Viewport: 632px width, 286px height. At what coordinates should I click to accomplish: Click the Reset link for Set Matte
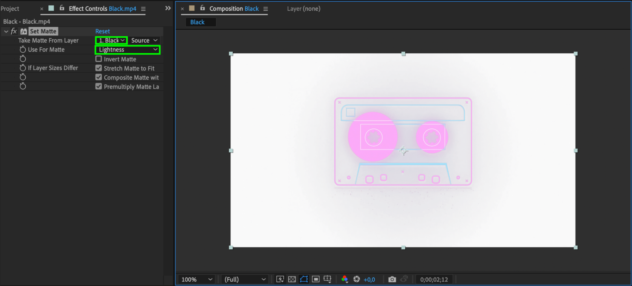102,31
